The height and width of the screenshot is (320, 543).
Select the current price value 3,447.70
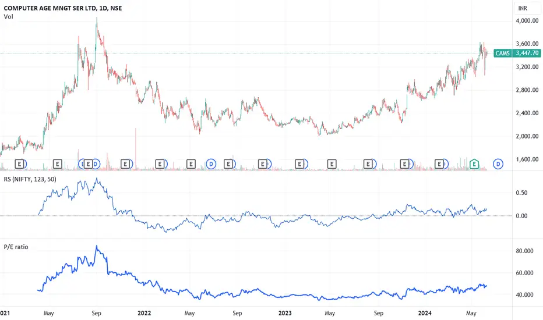527,53
